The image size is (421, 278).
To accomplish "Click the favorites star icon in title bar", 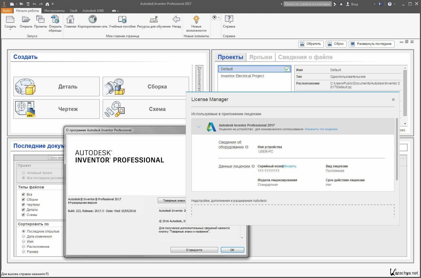I will (x=341, y=4).
